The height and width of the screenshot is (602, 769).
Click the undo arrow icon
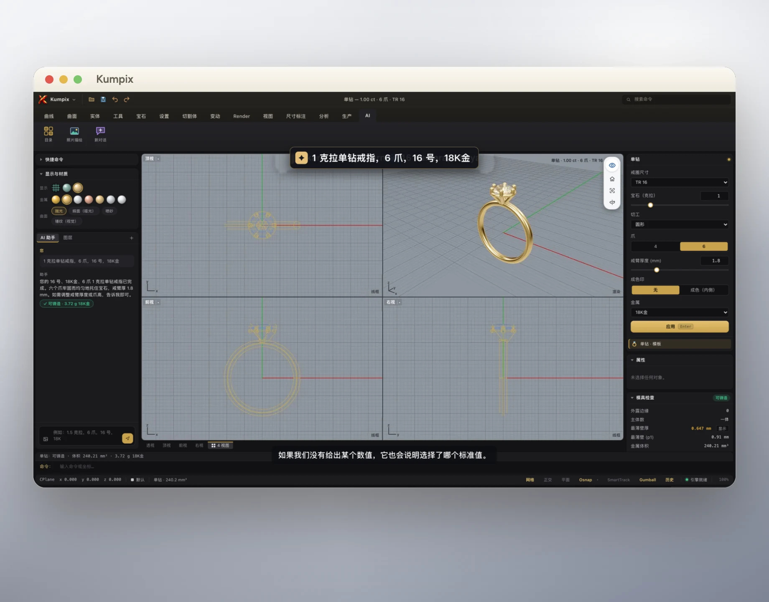tap(115, 99)
